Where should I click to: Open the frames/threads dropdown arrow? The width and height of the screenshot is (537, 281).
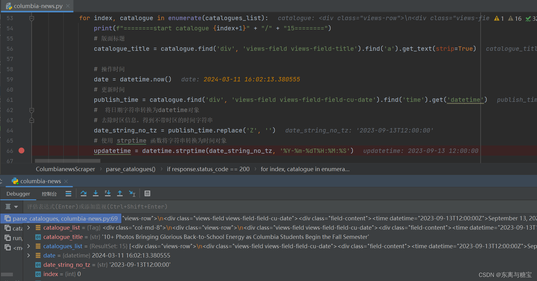pos(16,207)
